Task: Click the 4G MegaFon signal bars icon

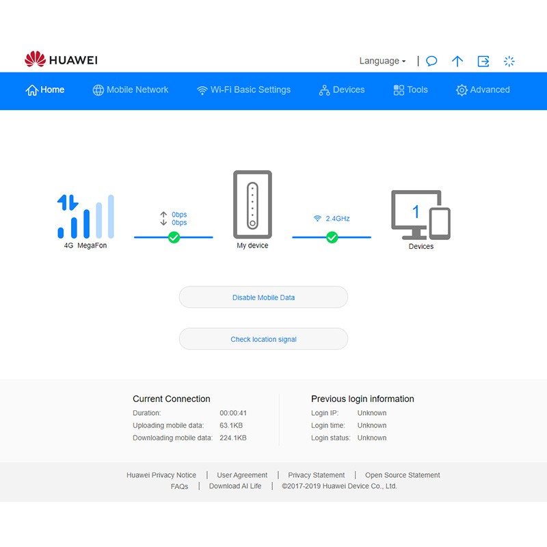Action: pos(85,216)
